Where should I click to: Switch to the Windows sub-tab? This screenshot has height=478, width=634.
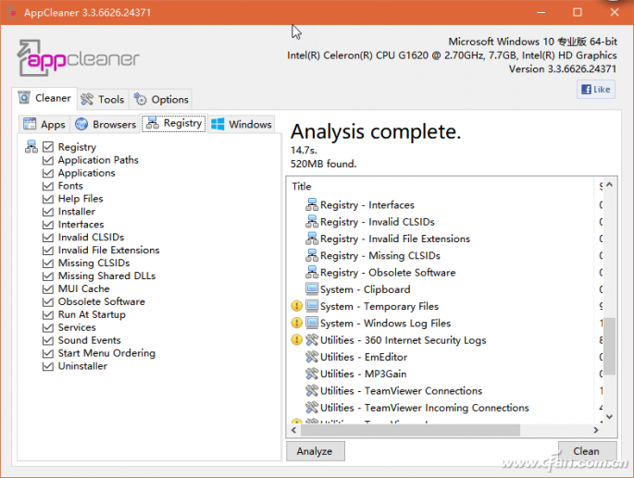[x=242, y=124]
